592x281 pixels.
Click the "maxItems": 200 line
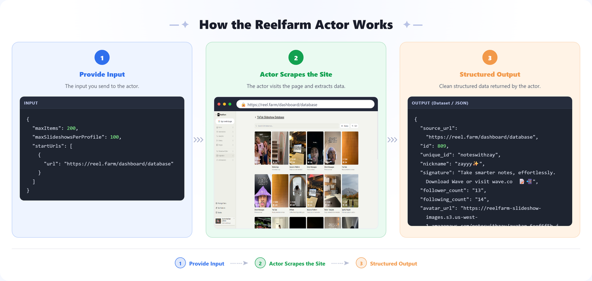tap(55, 128)
